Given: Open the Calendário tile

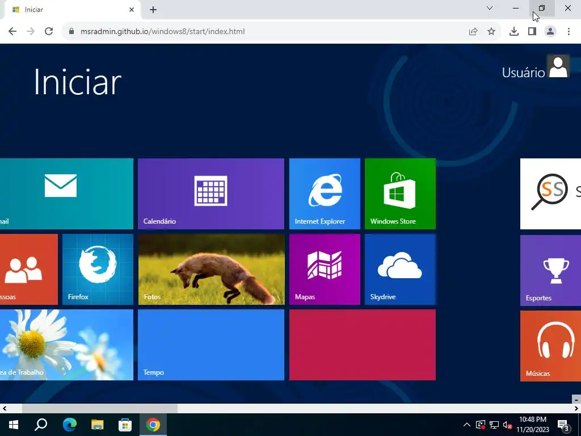Looking at the screenshot, I should tap(211, 194).
